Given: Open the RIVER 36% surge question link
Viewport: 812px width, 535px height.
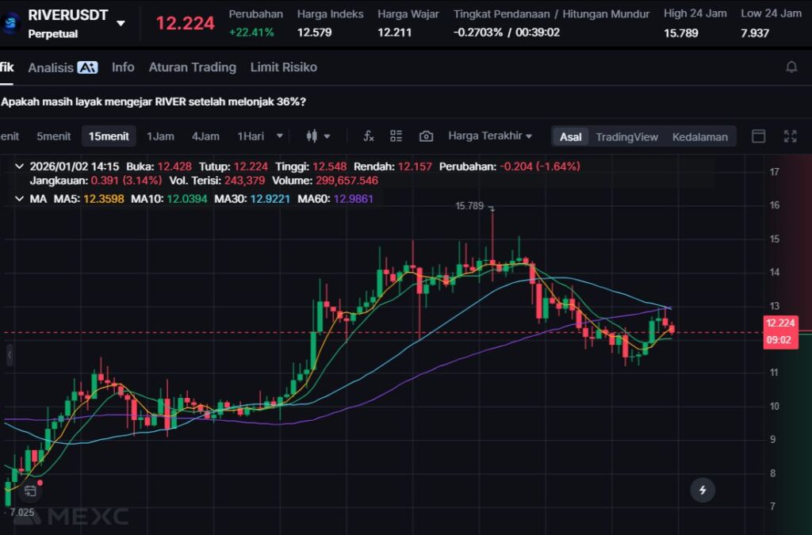Looking at the screenshot, I should click(x=154, y=101).
